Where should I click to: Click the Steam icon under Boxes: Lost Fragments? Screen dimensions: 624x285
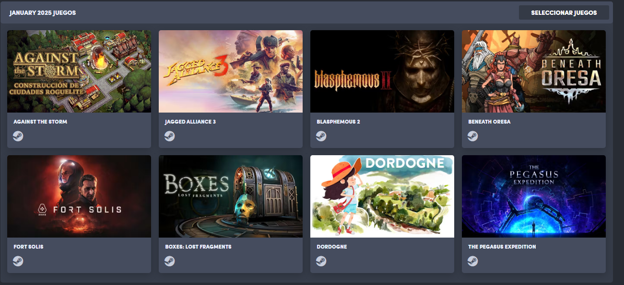[x=170, y=261]
